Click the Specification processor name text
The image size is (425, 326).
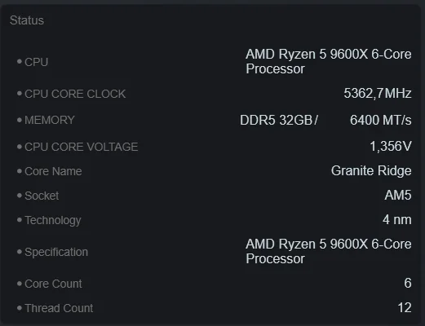329,251
